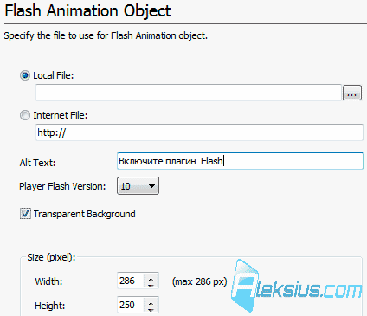Increase Width with the up arrow
This screenshot has width=367, height=316.
pyautogui.click(x=151, y=278)
